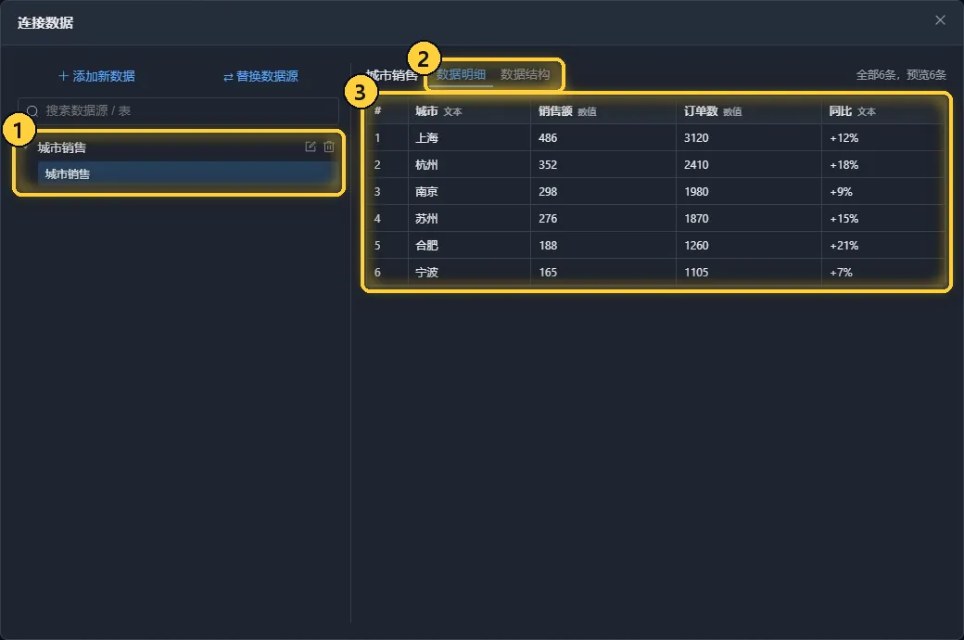Viewport: 964px width, 640px height.
Task: Click the magnifier icon in the search box
Action: [x=32, y=110]
